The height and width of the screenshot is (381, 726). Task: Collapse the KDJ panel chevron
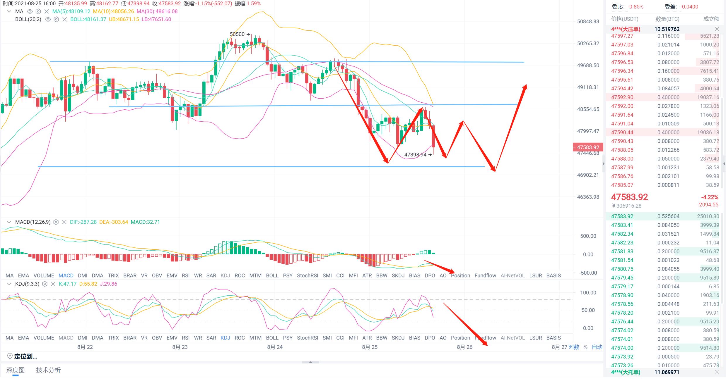coord(9,284)
